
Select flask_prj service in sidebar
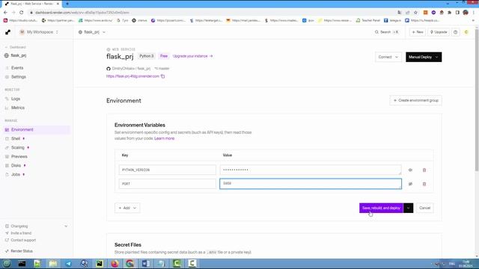point(16,55)
